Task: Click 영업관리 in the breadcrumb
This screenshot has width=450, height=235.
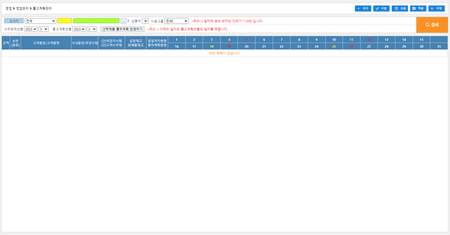Action: coord(22,8)
